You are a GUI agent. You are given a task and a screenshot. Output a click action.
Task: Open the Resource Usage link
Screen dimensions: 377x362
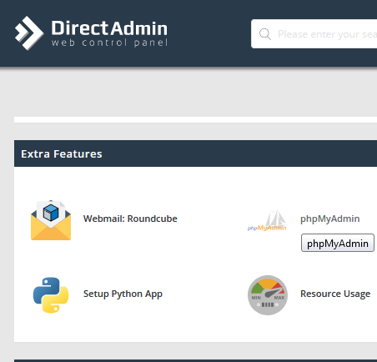(335, 294)
